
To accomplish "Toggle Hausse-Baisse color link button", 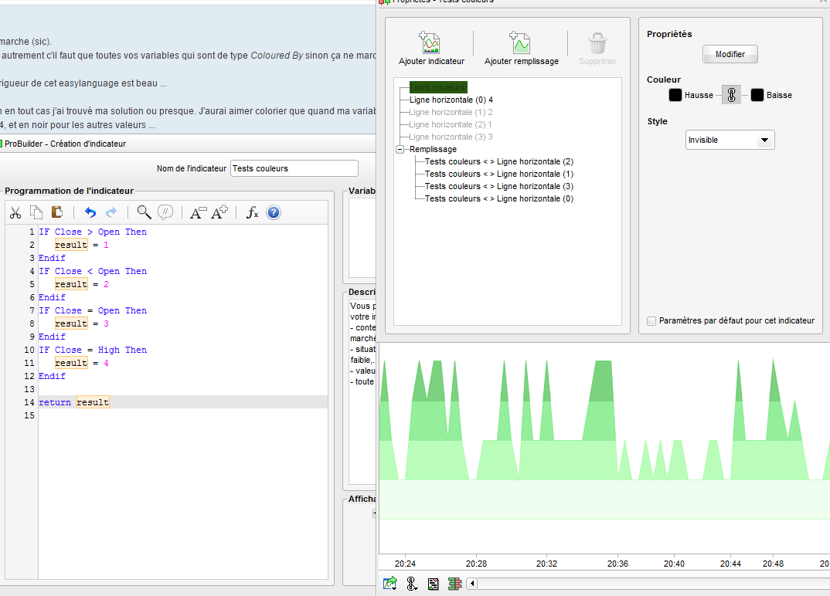I will point(731,95).
